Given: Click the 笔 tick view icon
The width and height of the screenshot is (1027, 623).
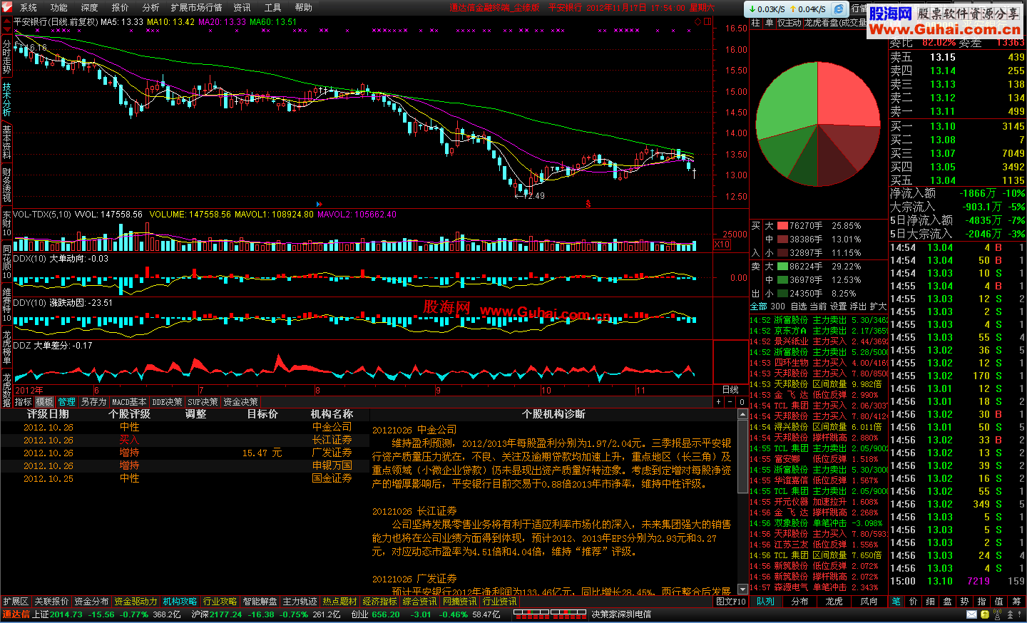Looking at the screenshot, I should [896, 602].
